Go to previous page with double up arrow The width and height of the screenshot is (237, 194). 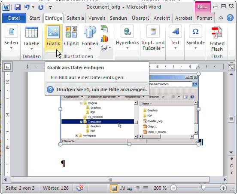click(231, 159)
